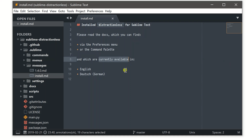
Task: Collapse the sublime-distractionless root folder
Action: (18, 39)
